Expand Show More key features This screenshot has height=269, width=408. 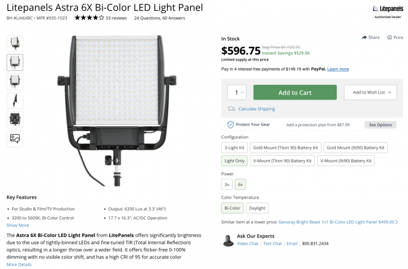pos(18,225)
